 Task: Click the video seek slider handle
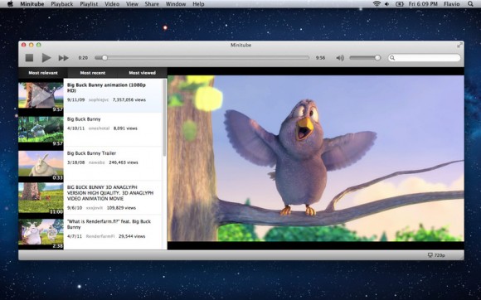[x=104, y=58]
